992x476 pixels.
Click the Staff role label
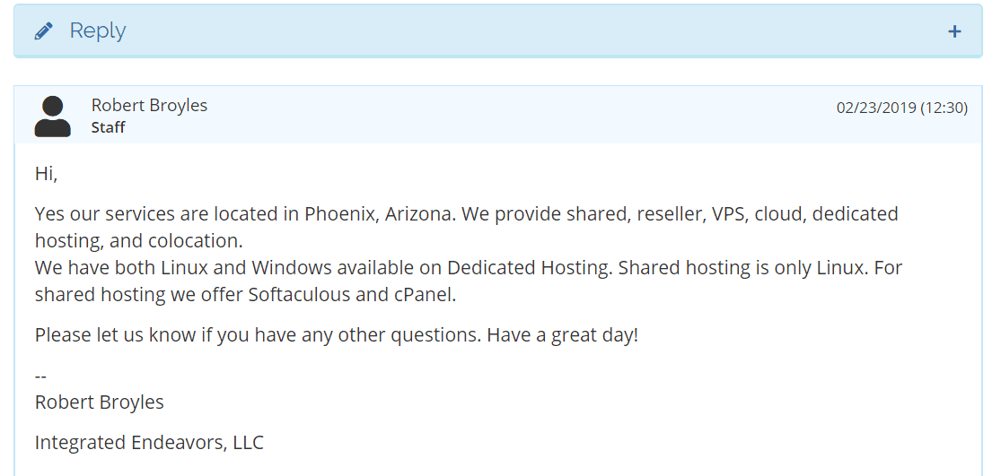point(109,127)
